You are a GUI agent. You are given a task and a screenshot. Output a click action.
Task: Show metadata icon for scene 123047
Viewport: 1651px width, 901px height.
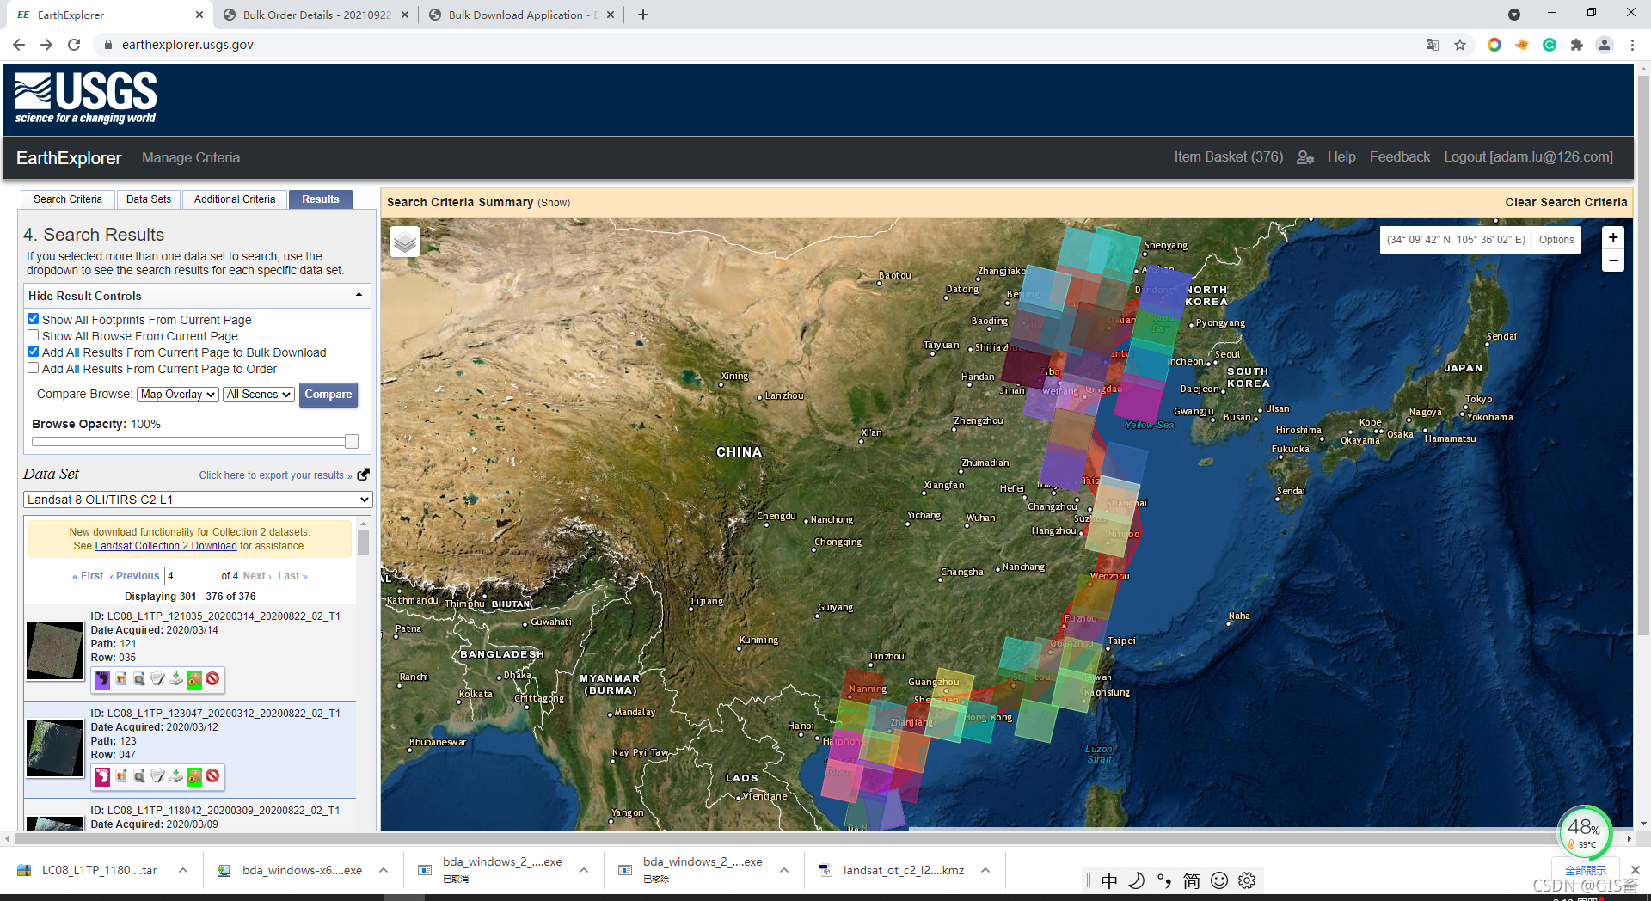pos(157,776)
